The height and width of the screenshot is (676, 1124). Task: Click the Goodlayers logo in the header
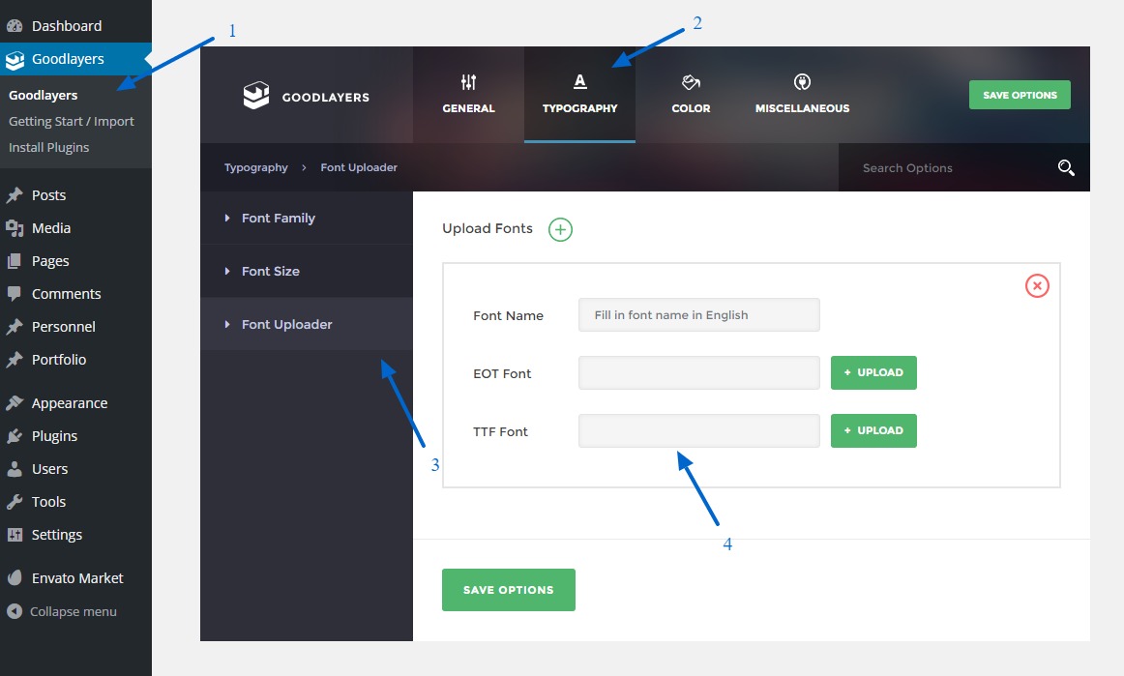[x=306, y=96]
